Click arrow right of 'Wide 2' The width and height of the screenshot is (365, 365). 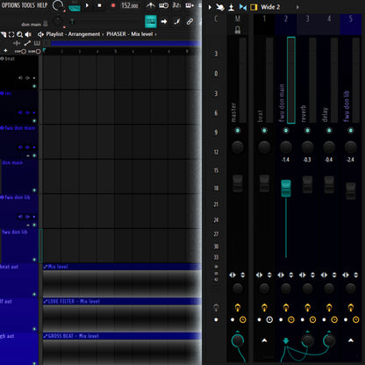297,7
